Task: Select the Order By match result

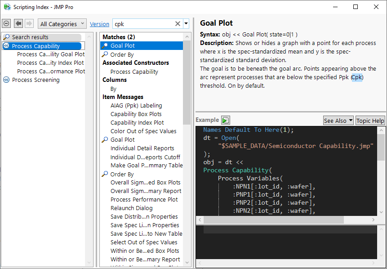Action: 122,54
